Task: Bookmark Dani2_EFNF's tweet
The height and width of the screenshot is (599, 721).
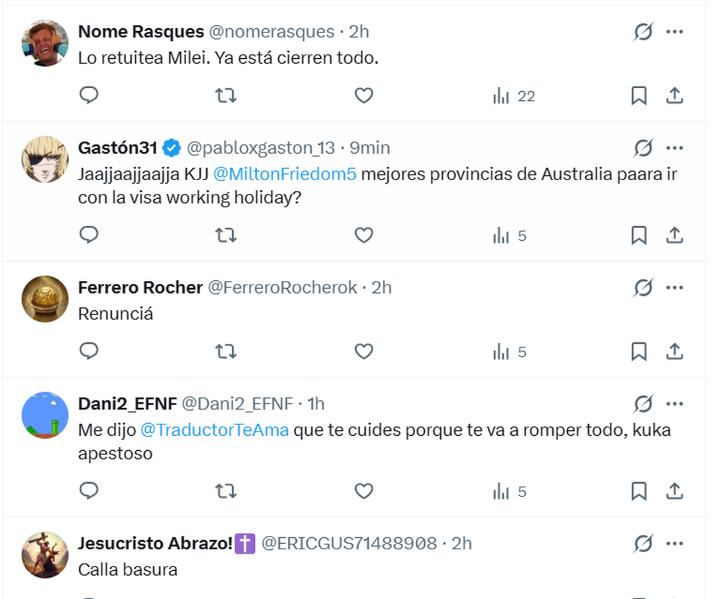Action: pos(639,492)
